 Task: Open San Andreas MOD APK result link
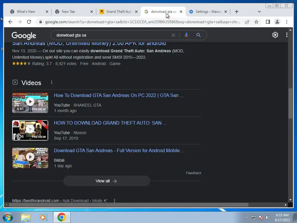coord(89,44)
